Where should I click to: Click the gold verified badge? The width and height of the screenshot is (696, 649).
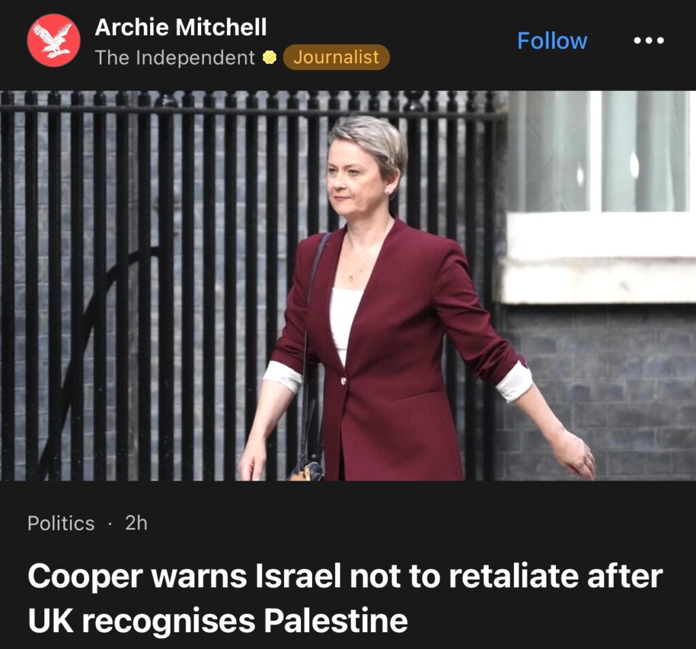(269, 57)
